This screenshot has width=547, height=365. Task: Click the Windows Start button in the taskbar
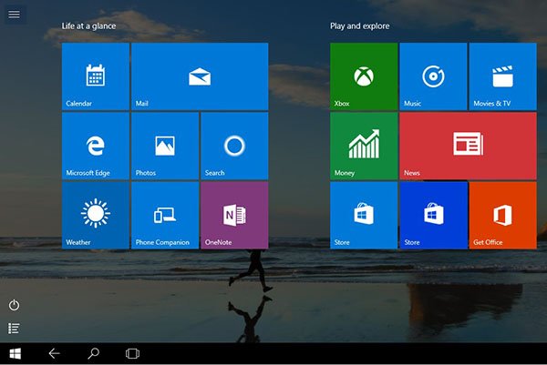pos(15,353)
